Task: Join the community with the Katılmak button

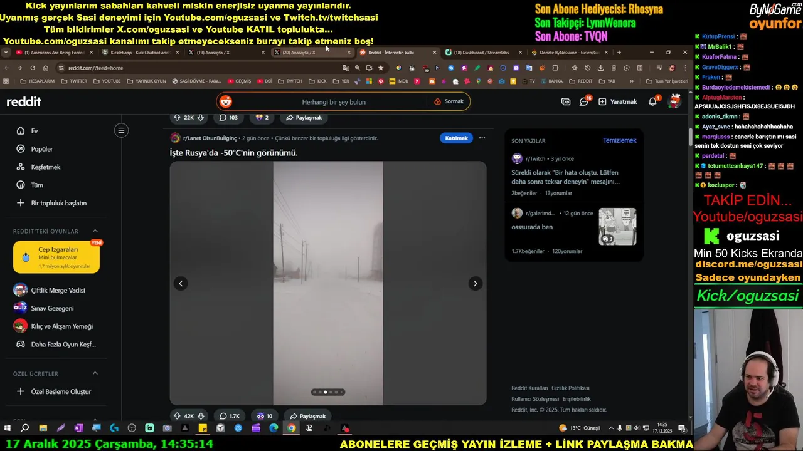Action: 456,138
